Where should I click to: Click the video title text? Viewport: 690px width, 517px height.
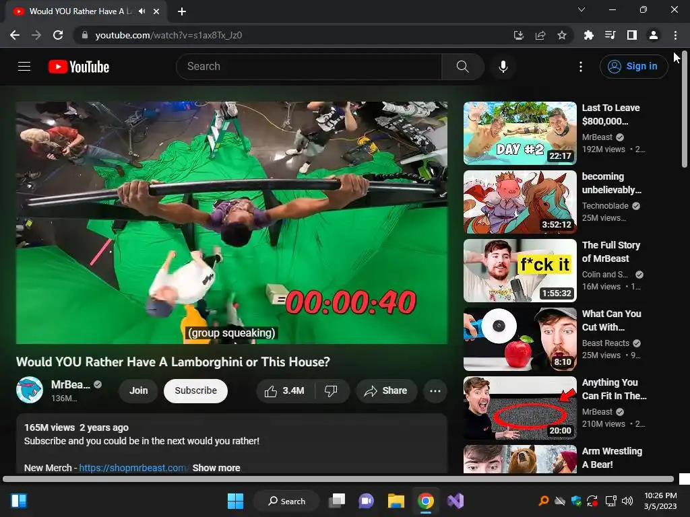pyautogui.click(x=173, y=361)
